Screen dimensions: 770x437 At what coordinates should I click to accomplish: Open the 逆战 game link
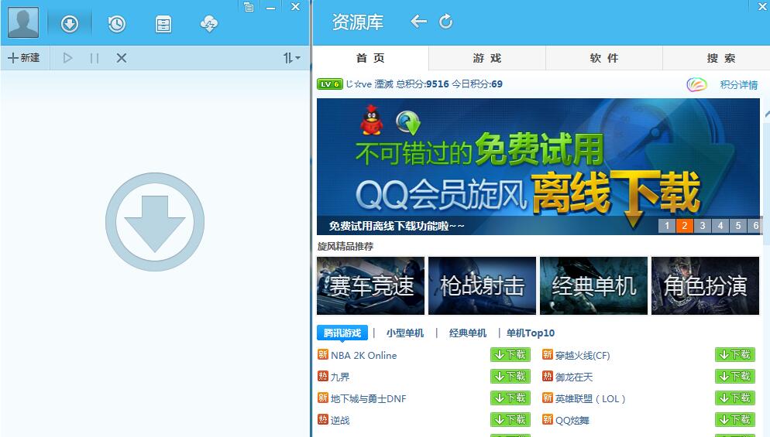[x=340, y=420]
